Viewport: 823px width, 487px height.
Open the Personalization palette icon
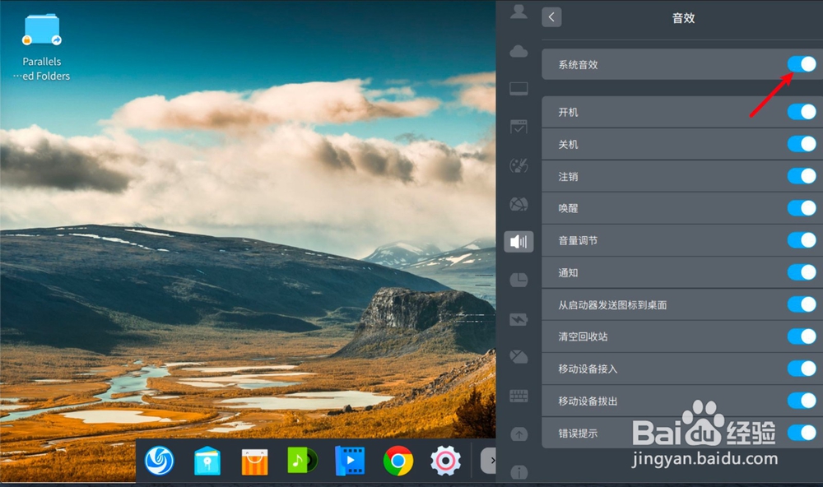coord(518,165)
